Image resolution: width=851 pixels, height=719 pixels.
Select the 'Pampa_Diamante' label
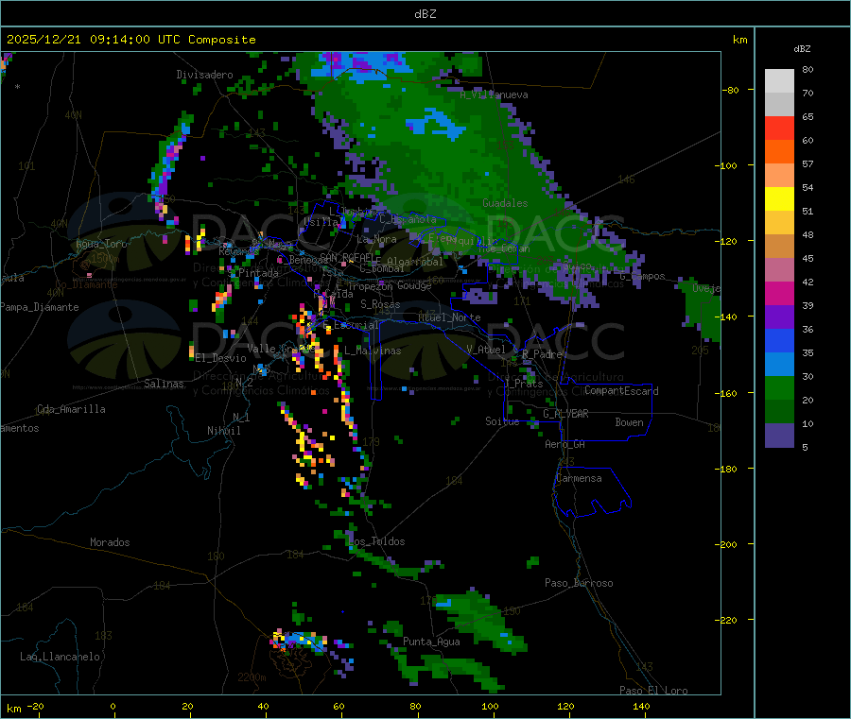coord(40,307)
